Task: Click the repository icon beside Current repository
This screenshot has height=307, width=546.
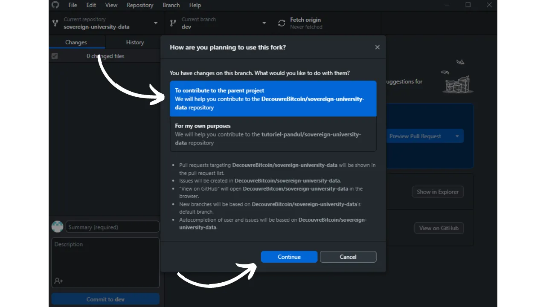Action: (55, 23)
